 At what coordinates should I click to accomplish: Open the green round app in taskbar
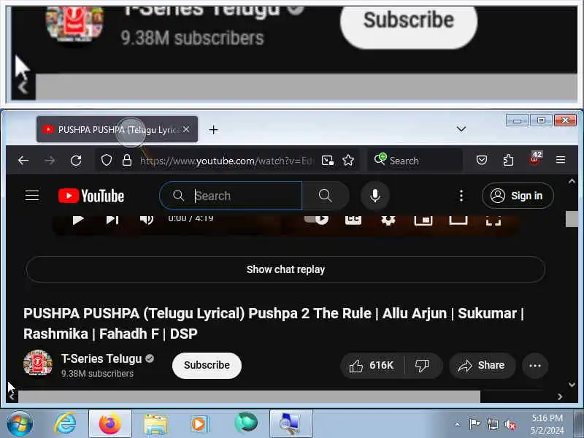point(246,423)
